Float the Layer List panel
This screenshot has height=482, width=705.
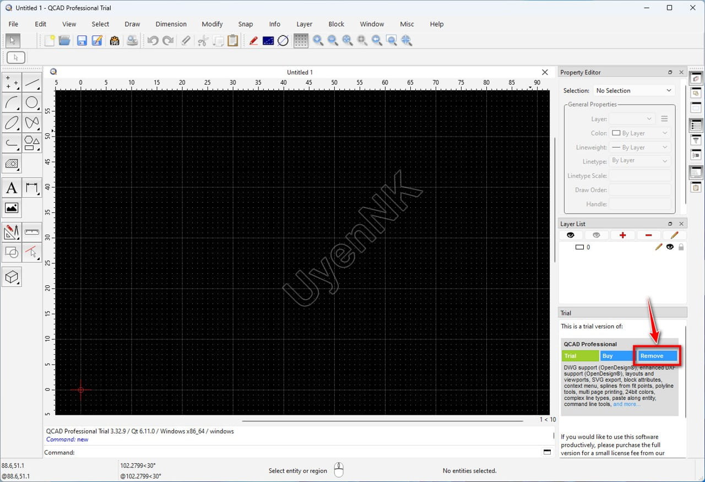(x=670, y=224)
